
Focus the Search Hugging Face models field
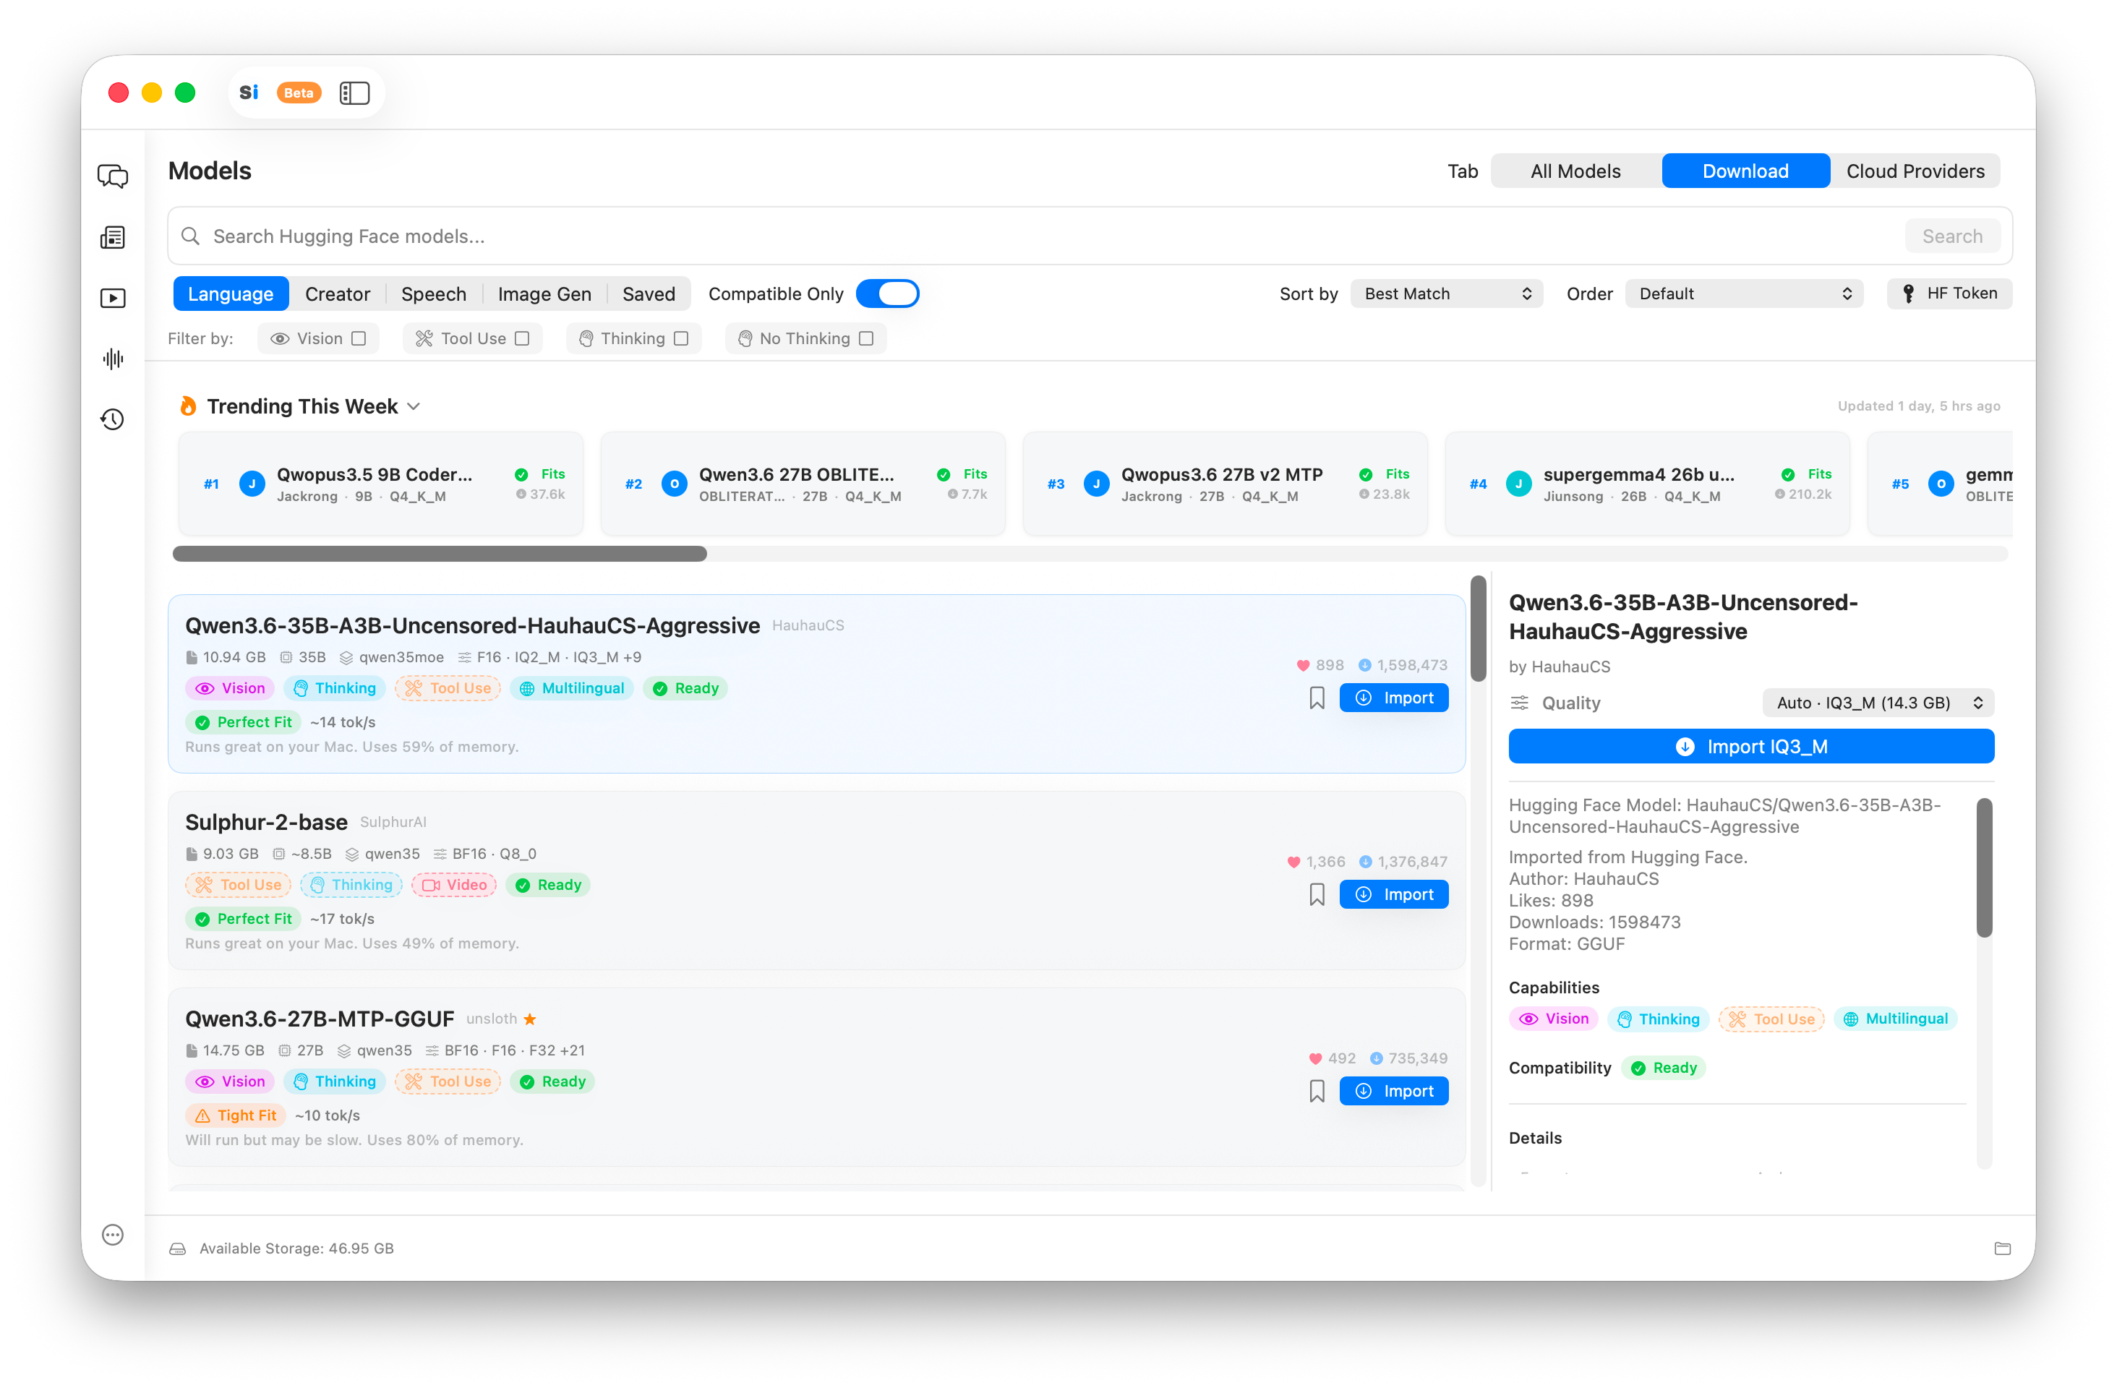click(1090, 236)
